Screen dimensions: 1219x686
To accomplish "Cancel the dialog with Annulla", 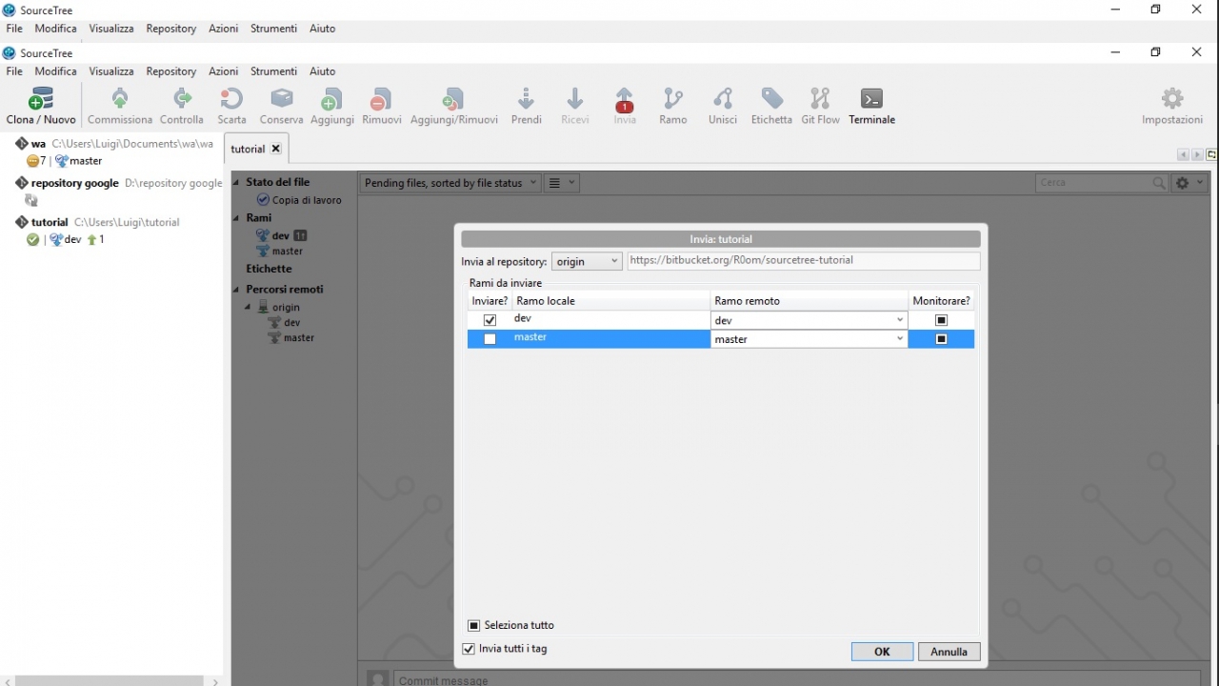I will tap(949, 652).
